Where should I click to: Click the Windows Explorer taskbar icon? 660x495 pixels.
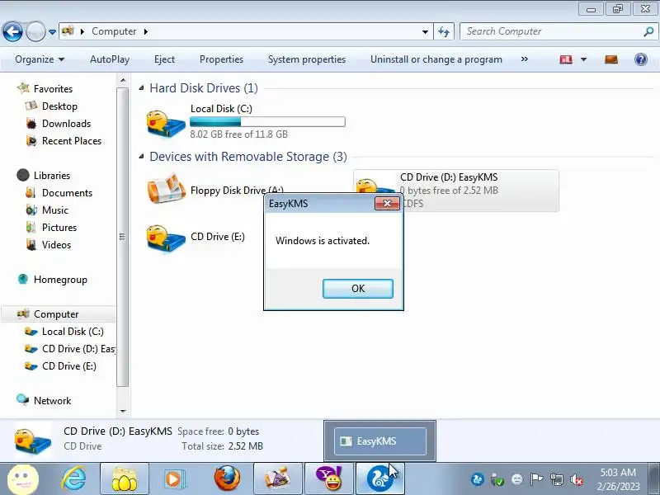[125, 479]
